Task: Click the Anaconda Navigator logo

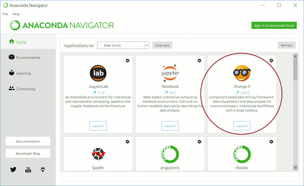Action: pyautogui.click(x=62, y=25)
